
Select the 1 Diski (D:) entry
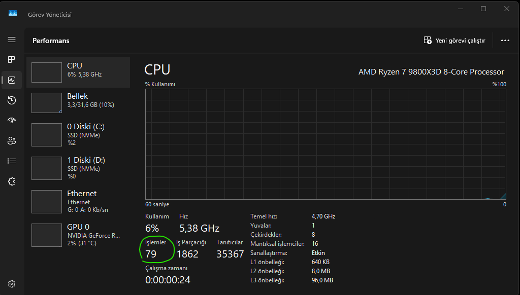pos(78,168)
